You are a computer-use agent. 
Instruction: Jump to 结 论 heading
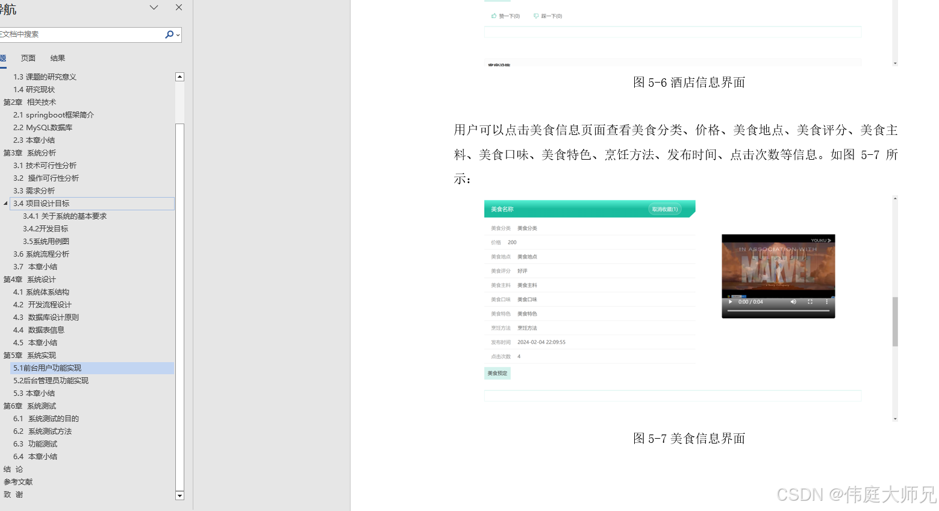tap(13, 469)
